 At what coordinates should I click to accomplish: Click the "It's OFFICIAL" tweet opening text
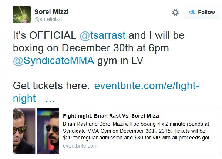pyautogui.click(x=45, y=35)
